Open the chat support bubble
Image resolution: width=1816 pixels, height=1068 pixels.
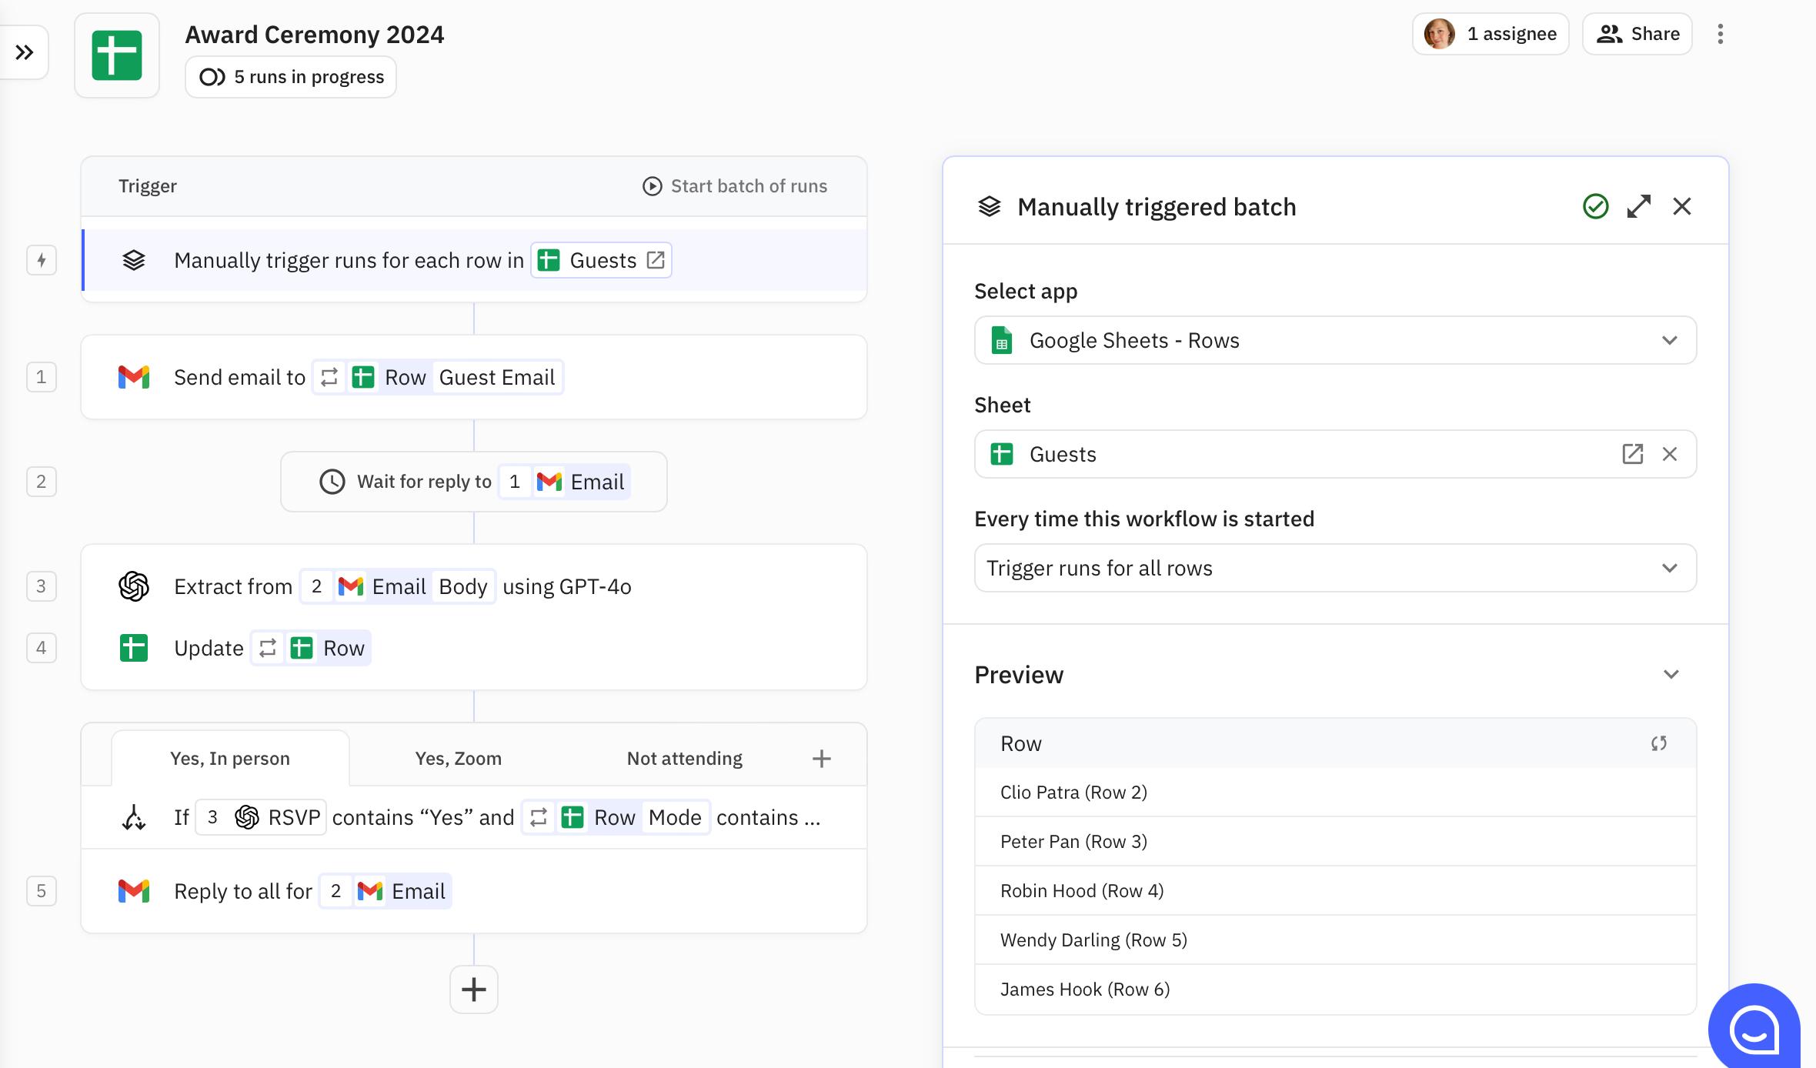[x=1754, y=1028]
